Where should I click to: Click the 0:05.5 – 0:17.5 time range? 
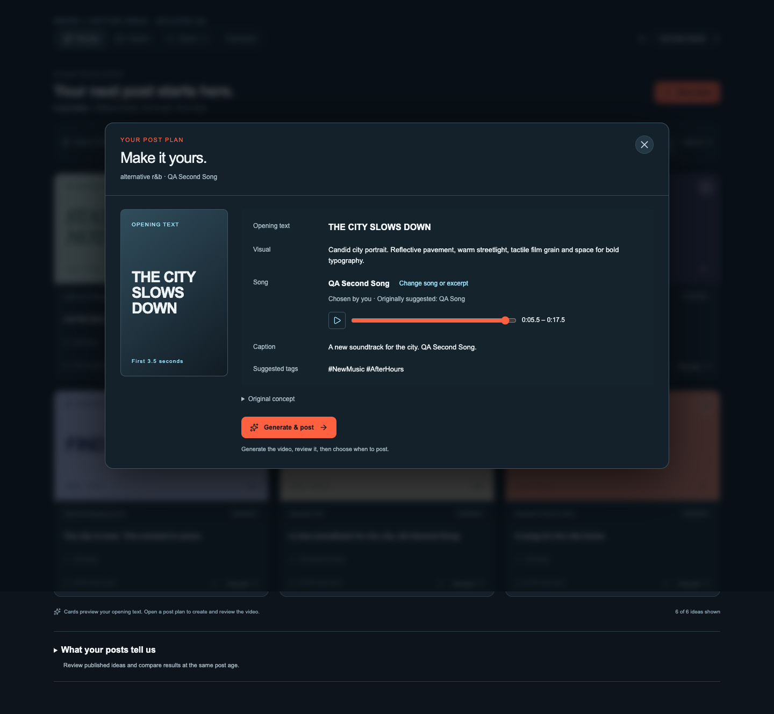[543, 320]
